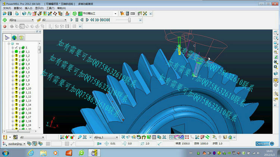Toggle the light bulb for toolpath 1_5
Screen dimensions: 280x157
(x=19, y=68)
